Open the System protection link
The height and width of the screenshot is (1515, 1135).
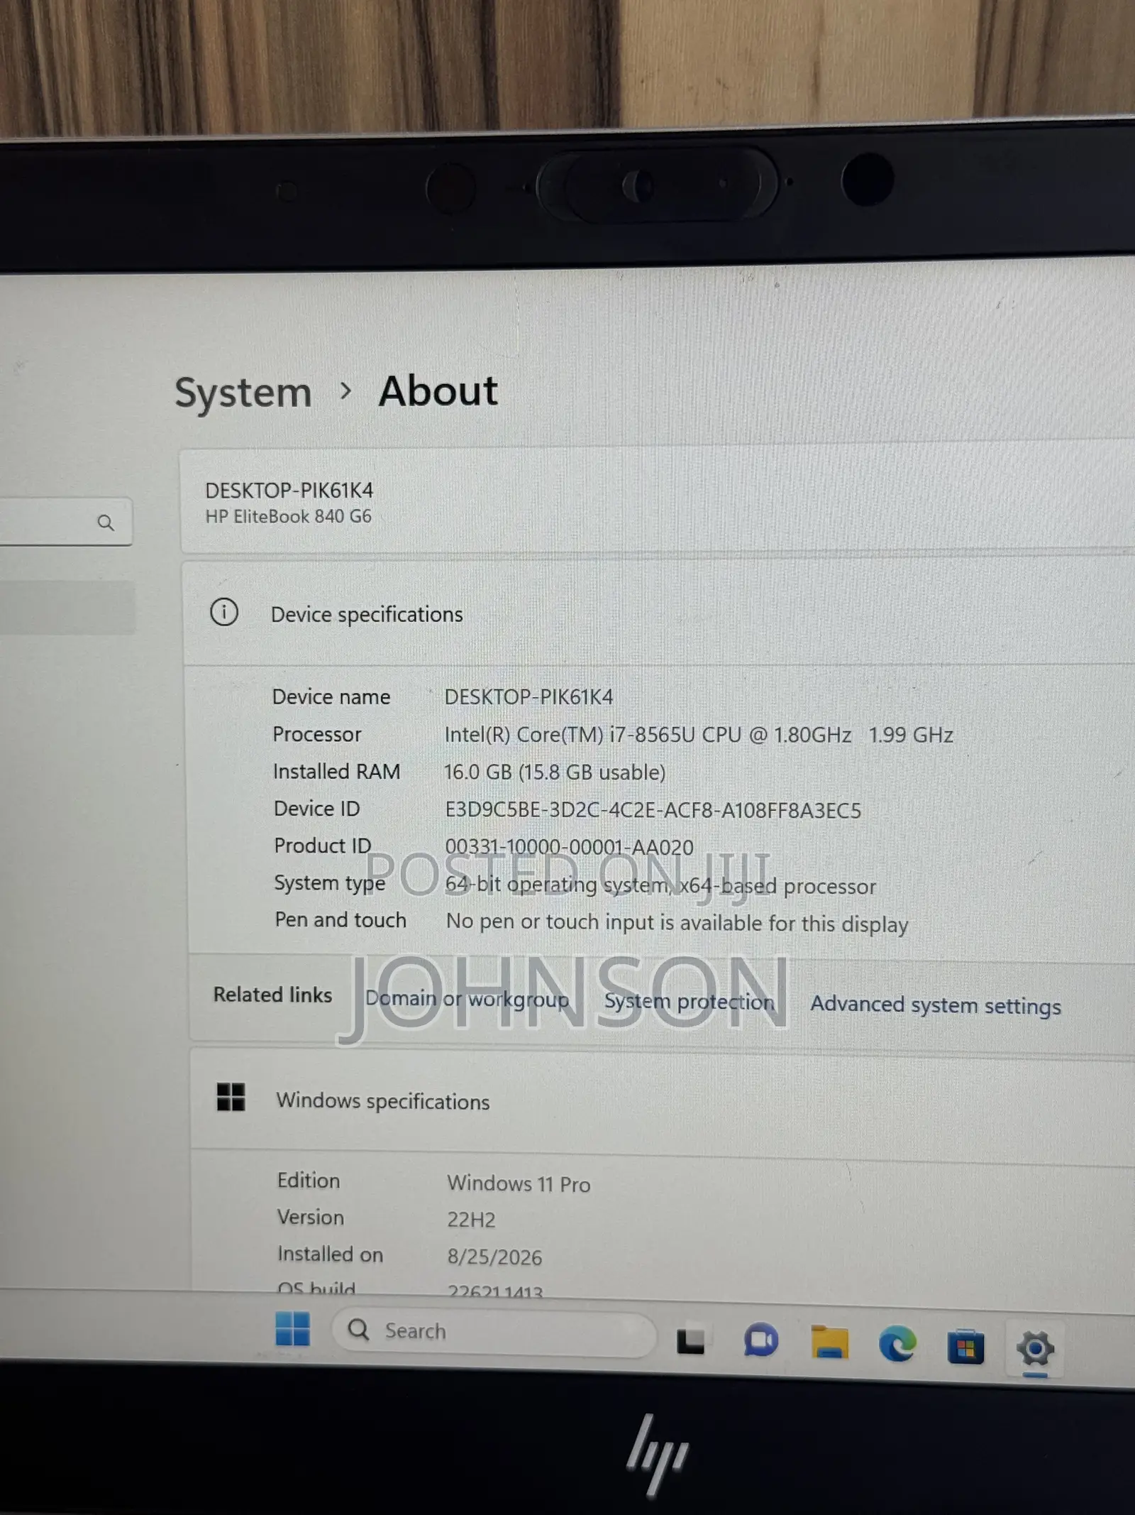pos(689,1002)
